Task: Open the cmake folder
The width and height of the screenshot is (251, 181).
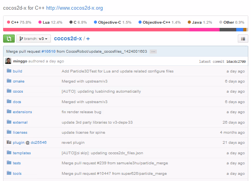Action: [19, 81]
